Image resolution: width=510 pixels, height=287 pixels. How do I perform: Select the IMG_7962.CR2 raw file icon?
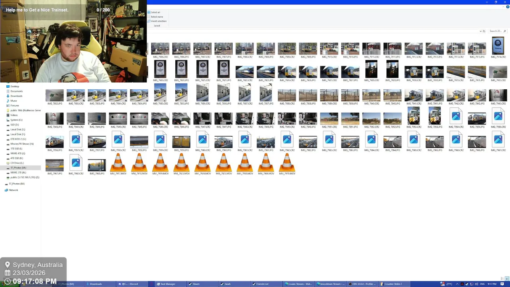tap(287, 140)
